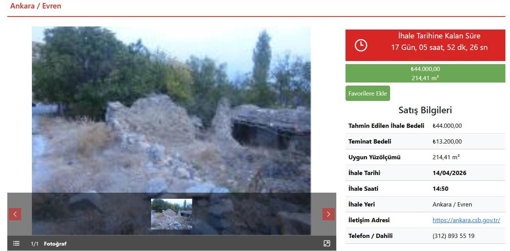Click the phone number (312) 893 55 19
The width and height of the screenshot is (510, 251).
click(453, 236)
